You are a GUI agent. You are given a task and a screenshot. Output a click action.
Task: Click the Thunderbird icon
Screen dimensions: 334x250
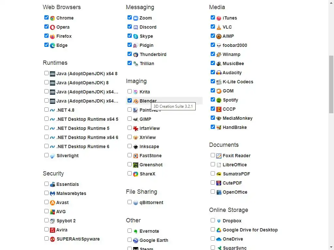coord(136,55)
